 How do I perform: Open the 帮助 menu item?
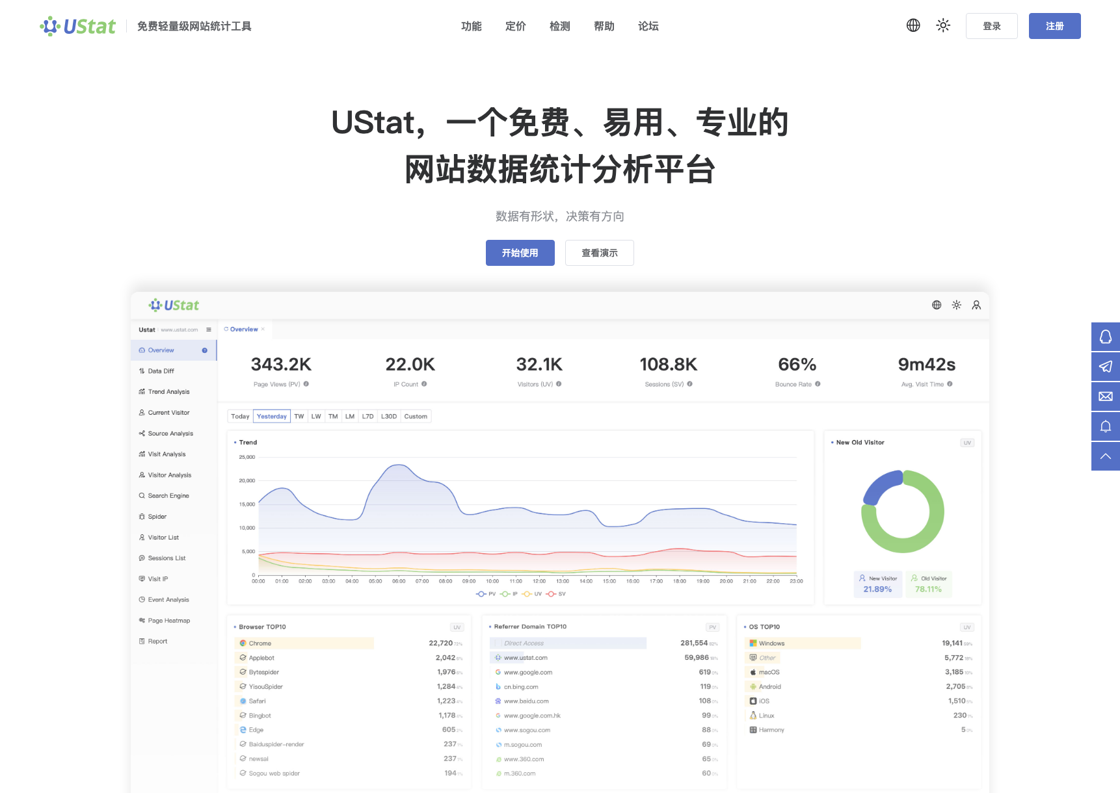click(x=604, y=26)
